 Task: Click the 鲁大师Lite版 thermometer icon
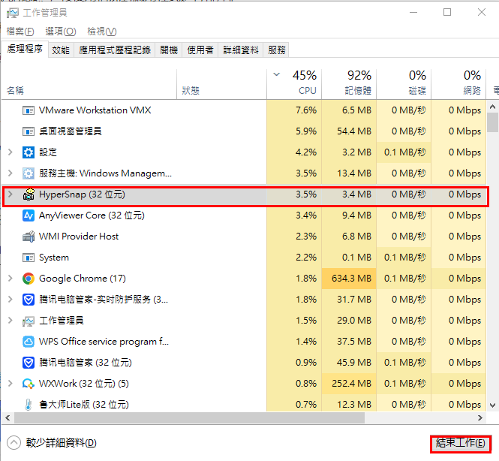(29, 405)
